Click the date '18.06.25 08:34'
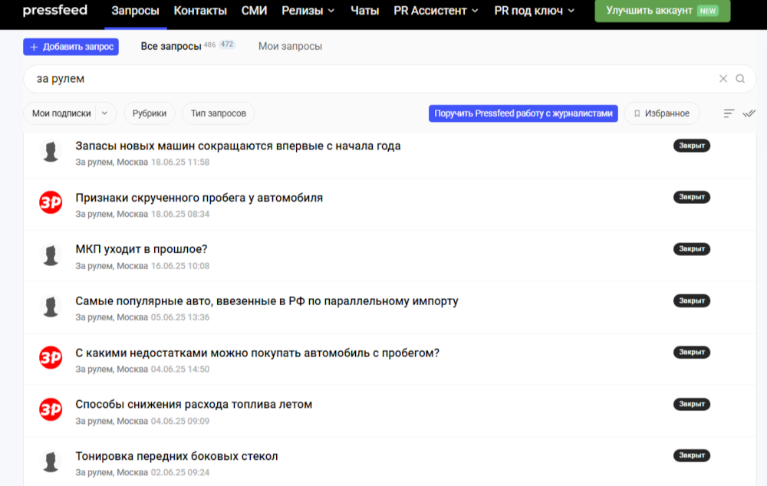The image size is (767, 486). (x=180, y=214)
